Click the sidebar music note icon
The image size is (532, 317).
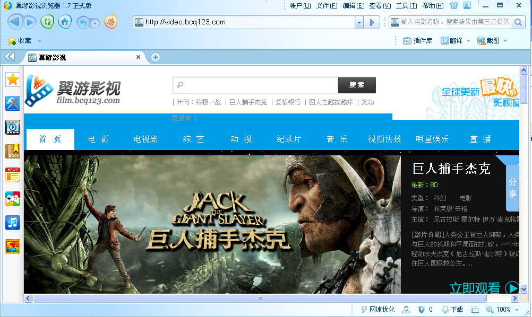13,223
